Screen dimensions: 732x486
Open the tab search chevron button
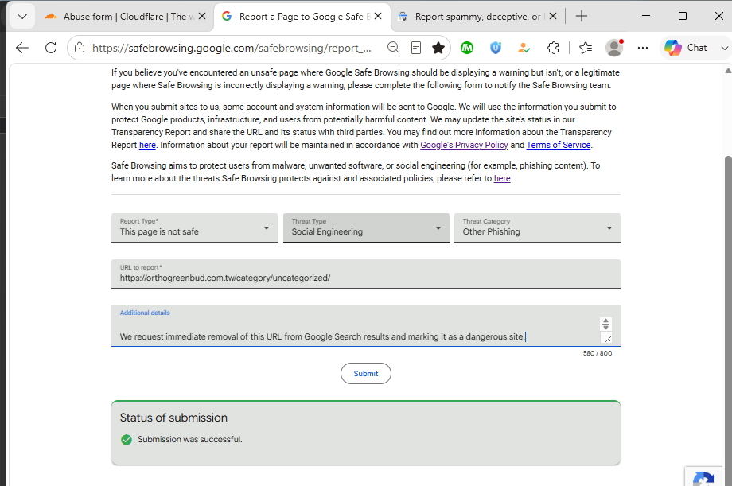point(22,17)
